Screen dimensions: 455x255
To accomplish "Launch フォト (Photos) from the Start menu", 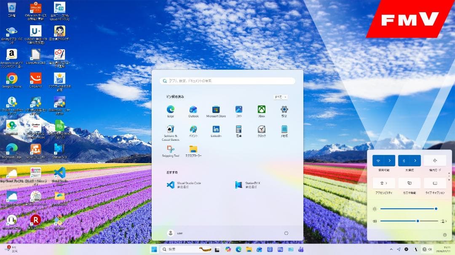I will (238, 109).
